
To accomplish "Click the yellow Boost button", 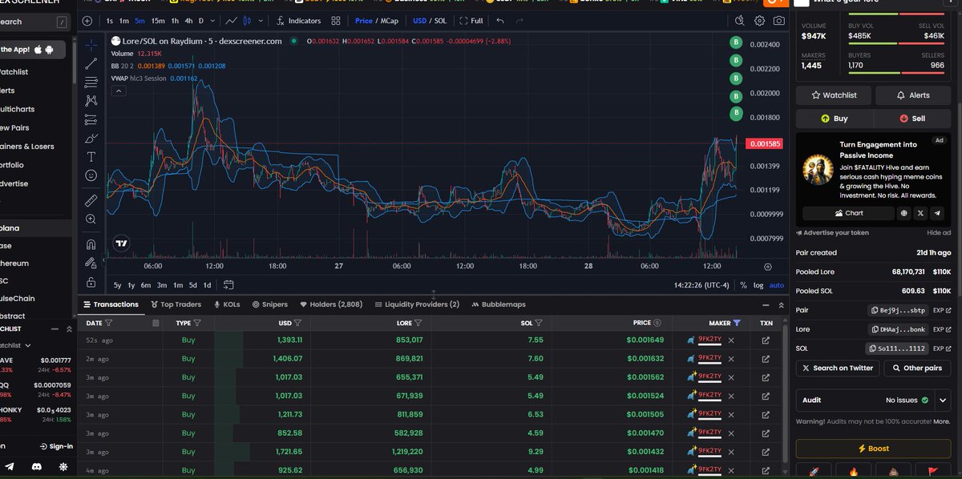I will 873,449.
